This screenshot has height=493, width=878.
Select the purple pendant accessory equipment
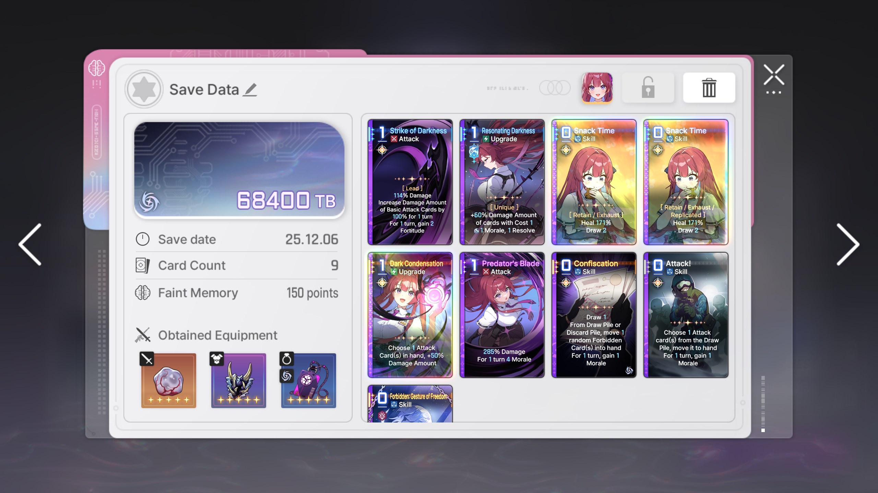click(x=308, y=380)
